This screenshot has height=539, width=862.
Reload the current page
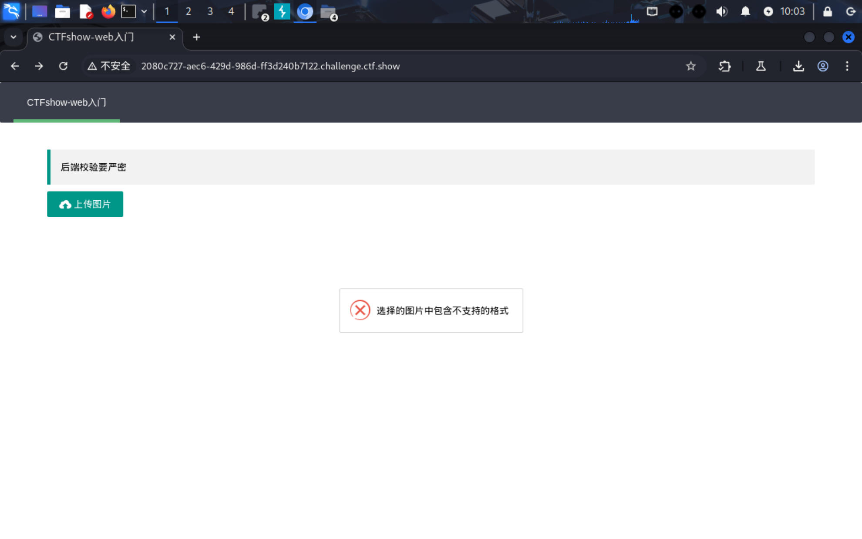tap(63, 66)
